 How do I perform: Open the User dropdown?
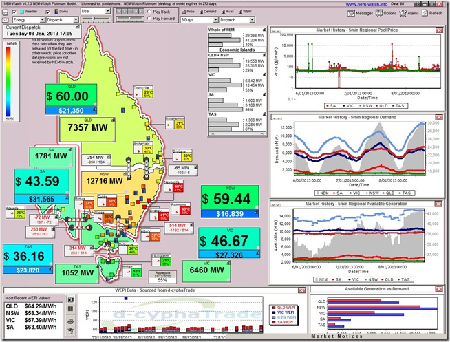96,11
